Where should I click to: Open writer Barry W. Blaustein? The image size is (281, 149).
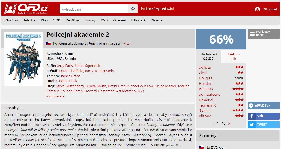coord(100,71)
